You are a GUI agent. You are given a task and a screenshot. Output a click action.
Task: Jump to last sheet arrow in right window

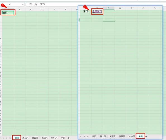click(87, 136)
